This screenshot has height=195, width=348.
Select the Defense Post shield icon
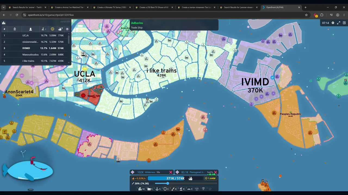165,189
